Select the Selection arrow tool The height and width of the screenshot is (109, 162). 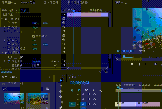tap(61, 80)
